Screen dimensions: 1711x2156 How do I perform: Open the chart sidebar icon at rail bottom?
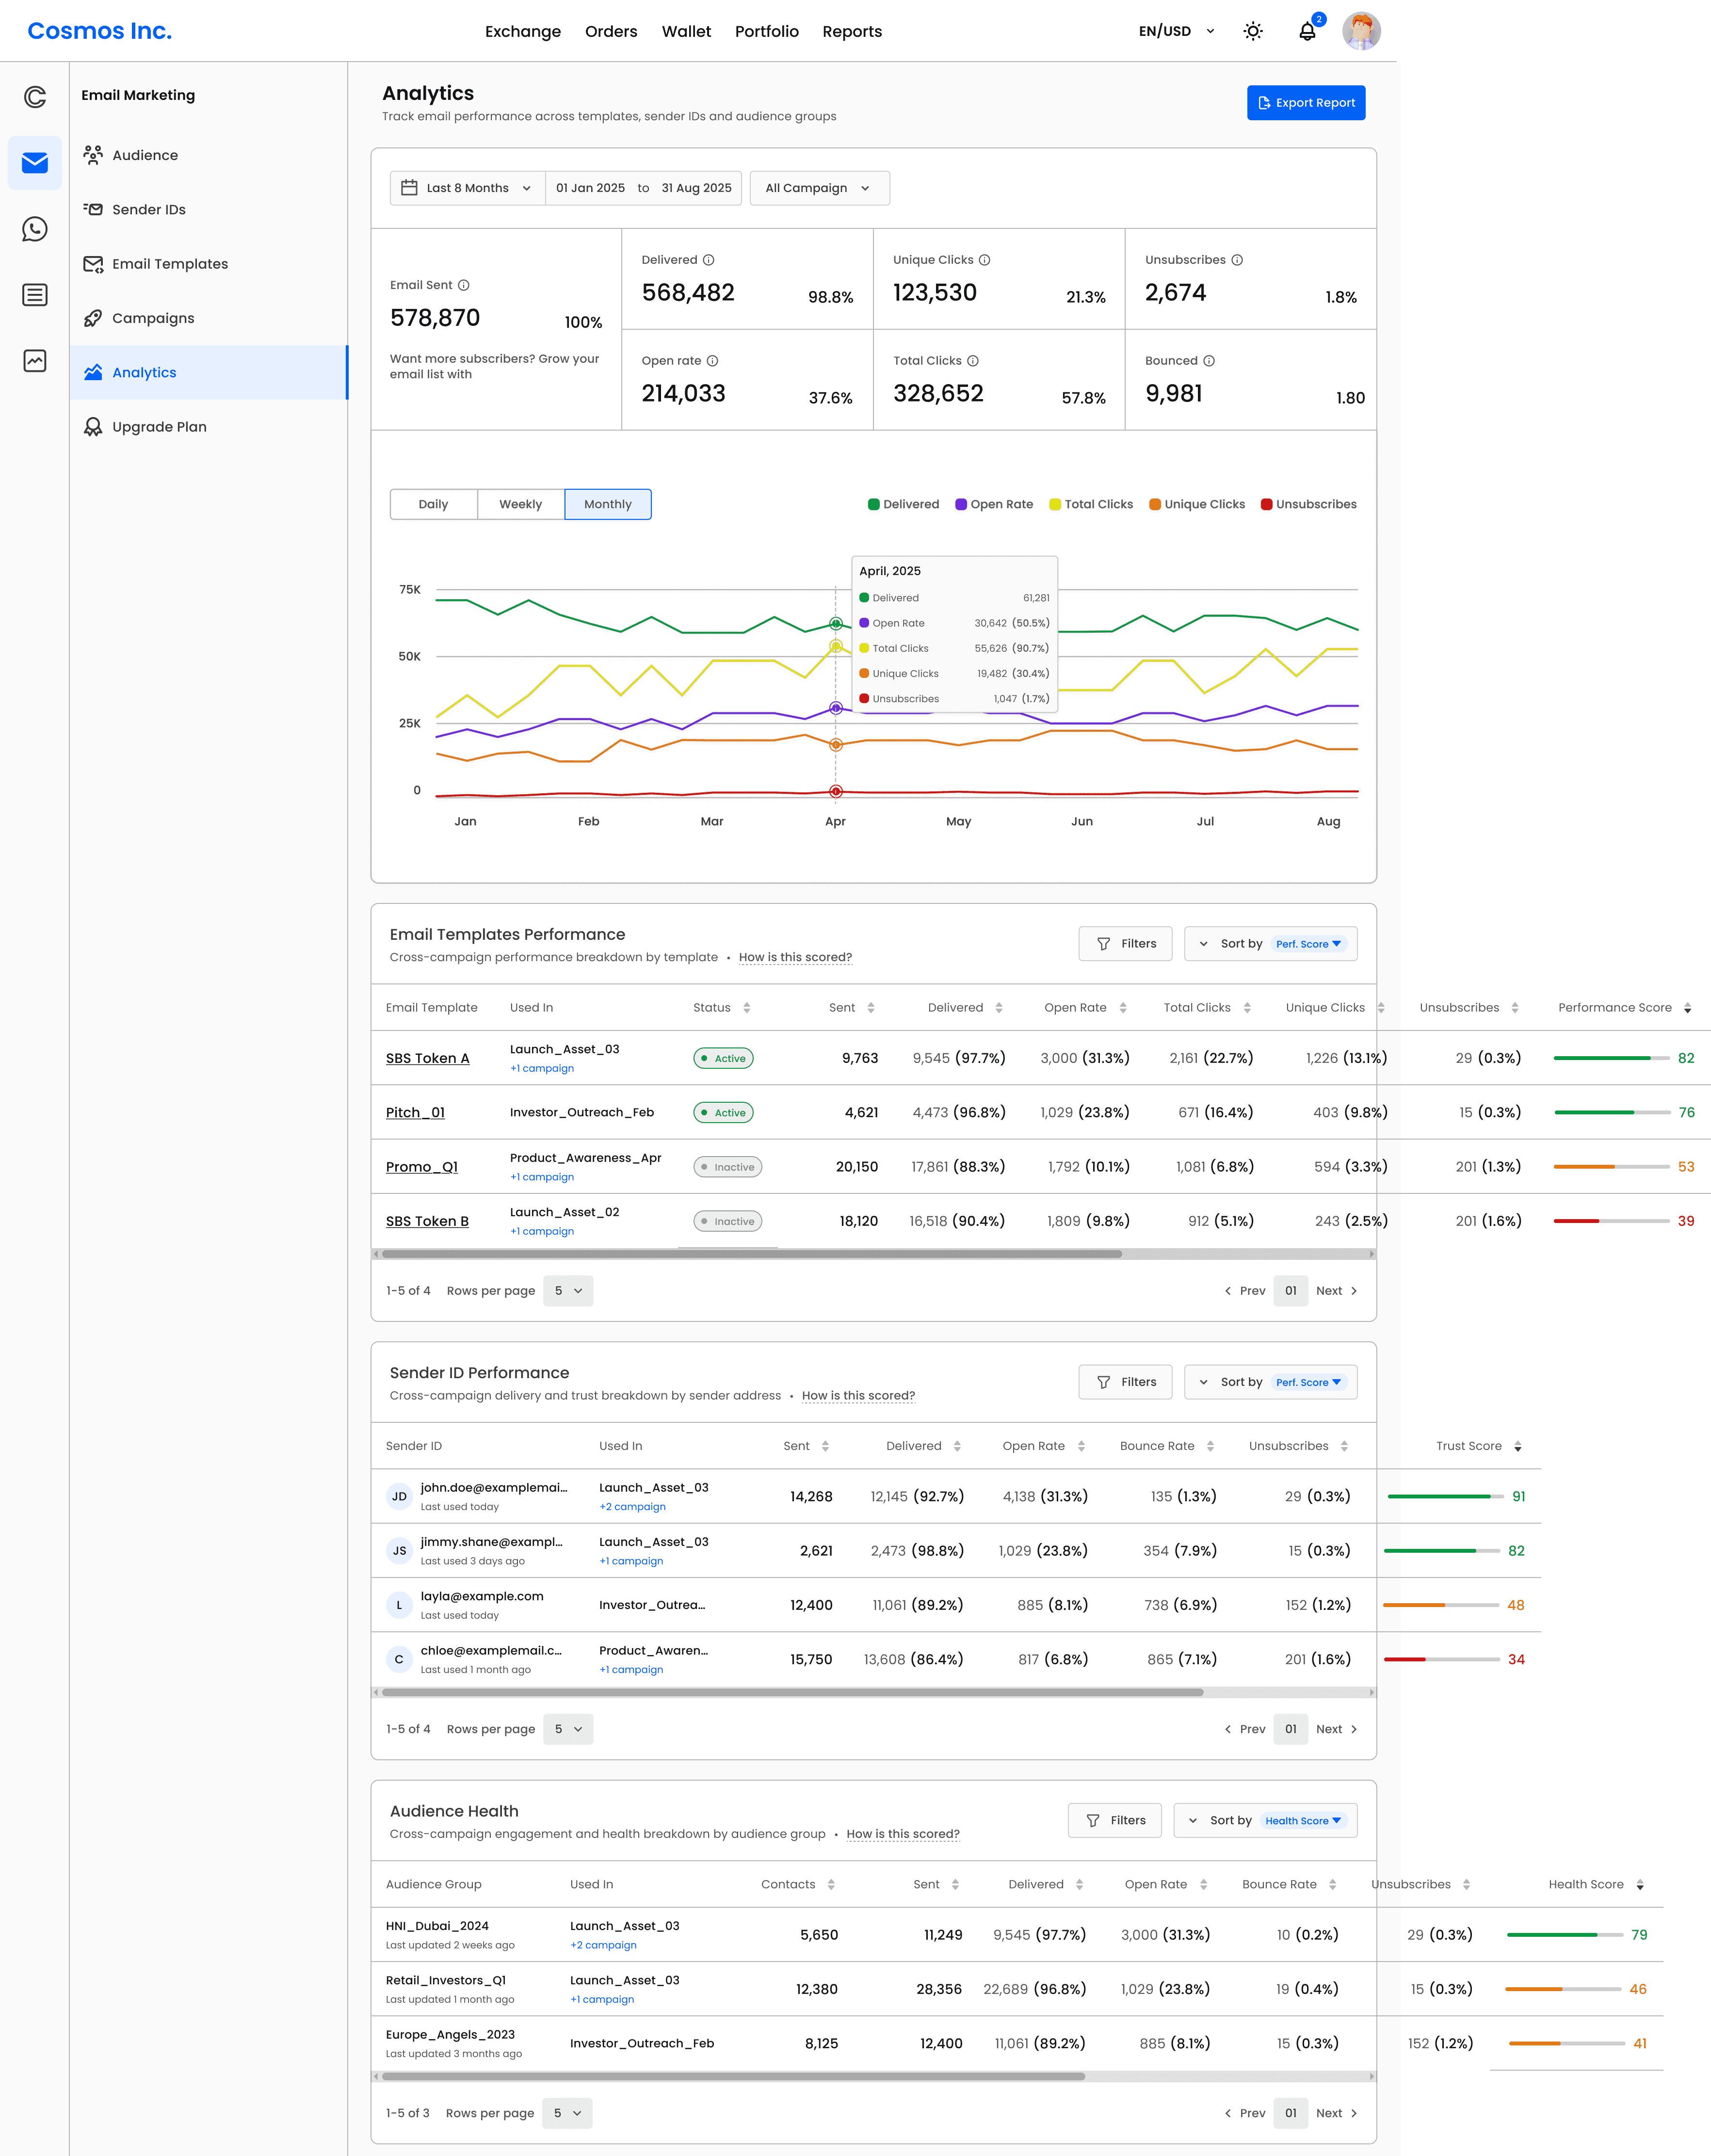(x=35, y=361)
